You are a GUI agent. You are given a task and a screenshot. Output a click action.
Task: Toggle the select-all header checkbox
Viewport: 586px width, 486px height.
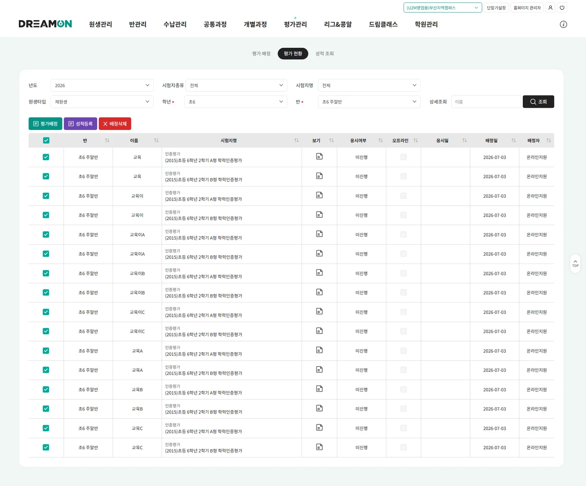click(46, 140)
